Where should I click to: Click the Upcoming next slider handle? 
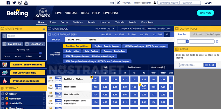(40, 53)
